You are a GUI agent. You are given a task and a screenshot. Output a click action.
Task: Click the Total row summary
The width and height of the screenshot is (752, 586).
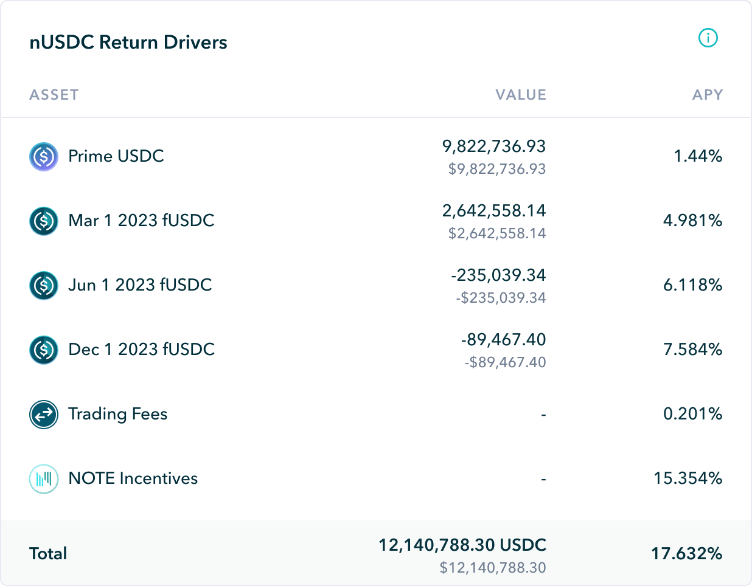(48, 553)
